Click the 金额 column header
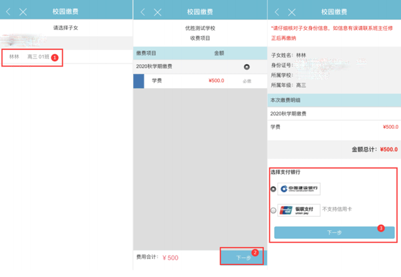This screenshot has height=277, width=401. pyautogui.click(x=219, y=52)
